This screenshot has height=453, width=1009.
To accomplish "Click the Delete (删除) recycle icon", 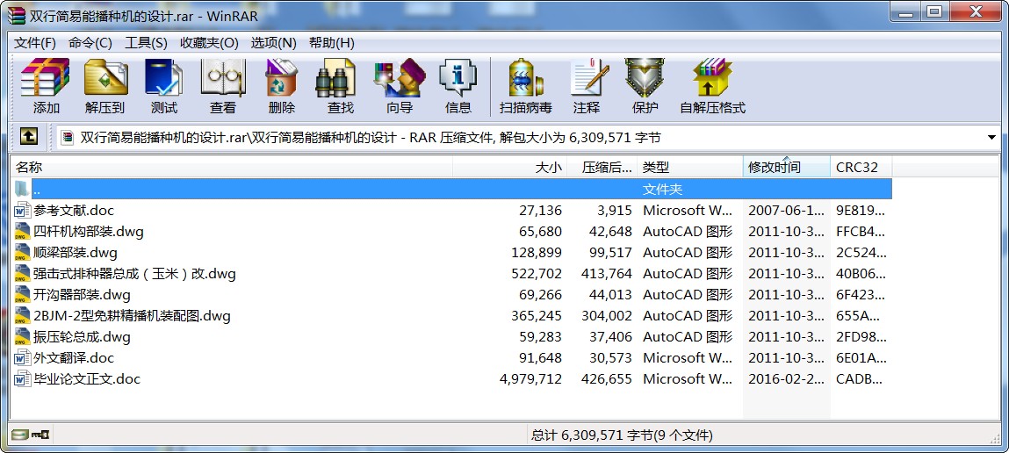I will pos(282,79).
